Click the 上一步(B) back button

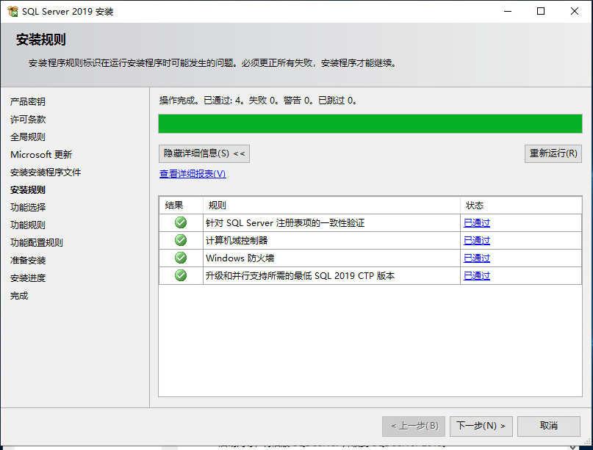pyautogui.click(x=414, y=427)
